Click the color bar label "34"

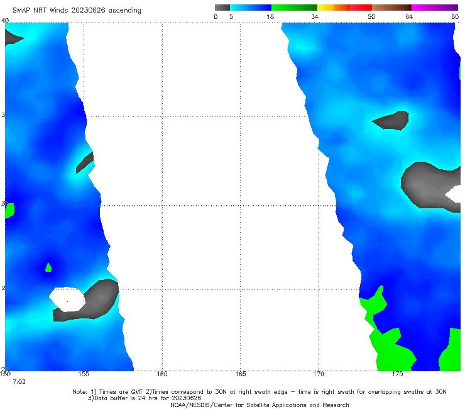click(315, 17)
